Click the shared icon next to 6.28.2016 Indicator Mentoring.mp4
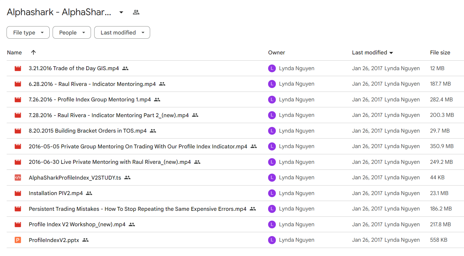Image resolution: width=464 pixels, height=256 pixels. [162, 84]
